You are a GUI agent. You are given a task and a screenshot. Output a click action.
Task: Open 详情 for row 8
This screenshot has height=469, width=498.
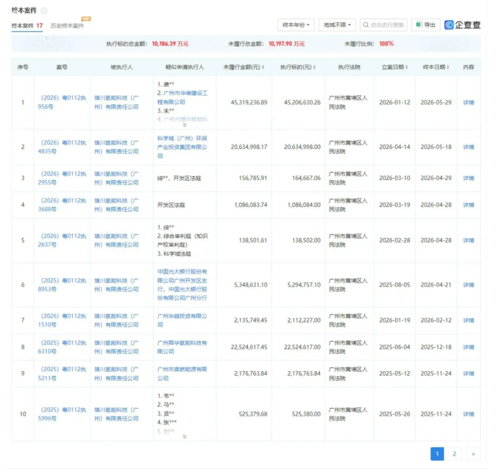tap(468, 347)
